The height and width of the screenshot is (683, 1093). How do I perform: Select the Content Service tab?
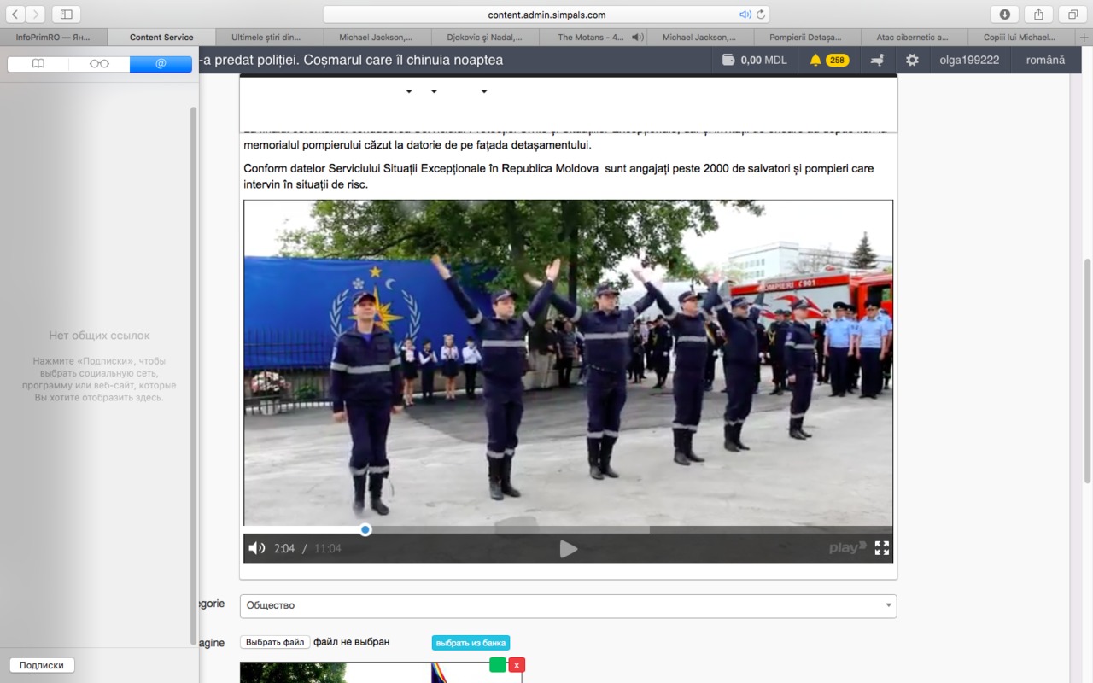coord(161,38)
